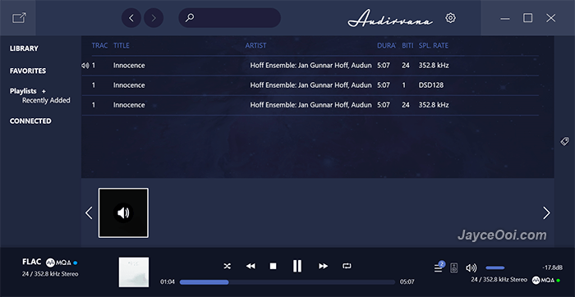This screenshot has height=297, width=575.
Task: Click DSD128 sample rate cell
Action: point(431,85)
